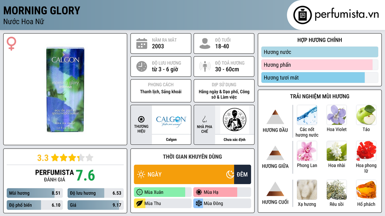This screenshot has height=216, width=385.
Task: Click the Giá 9.17 score bar
Action: [95, 205]
